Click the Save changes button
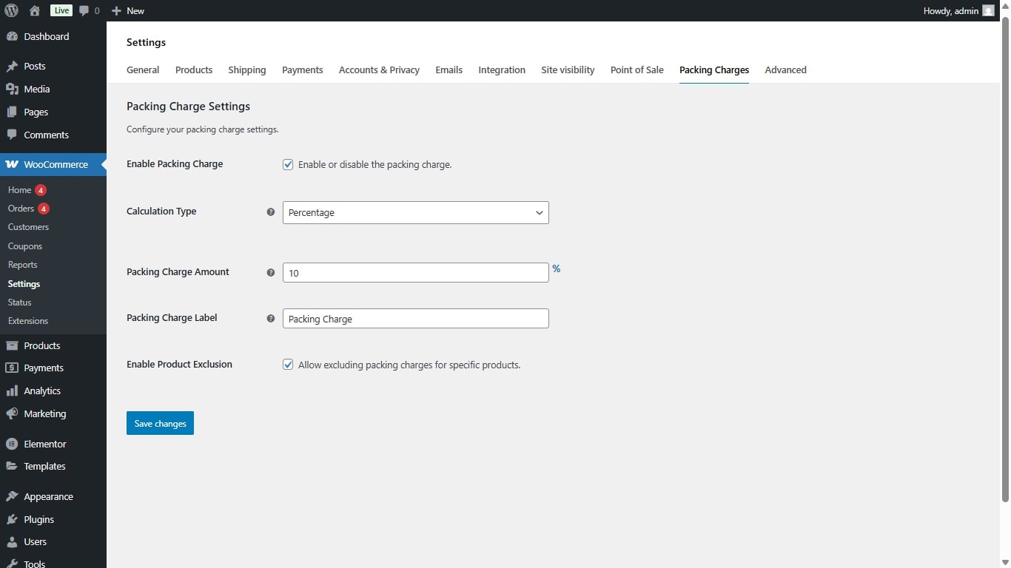 160,423
